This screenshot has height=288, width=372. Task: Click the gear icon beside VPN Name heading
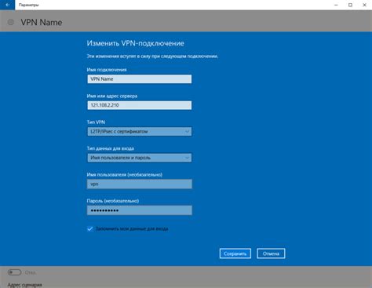[x=11, y=22]
